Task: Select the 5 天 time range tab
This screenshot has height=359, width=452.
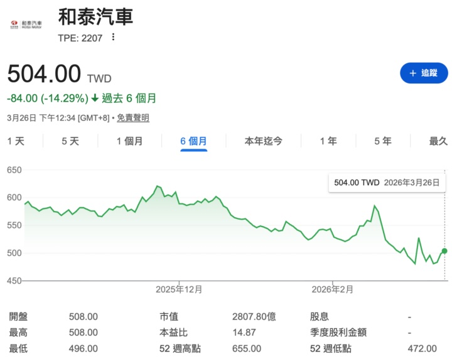Action: 70,141
